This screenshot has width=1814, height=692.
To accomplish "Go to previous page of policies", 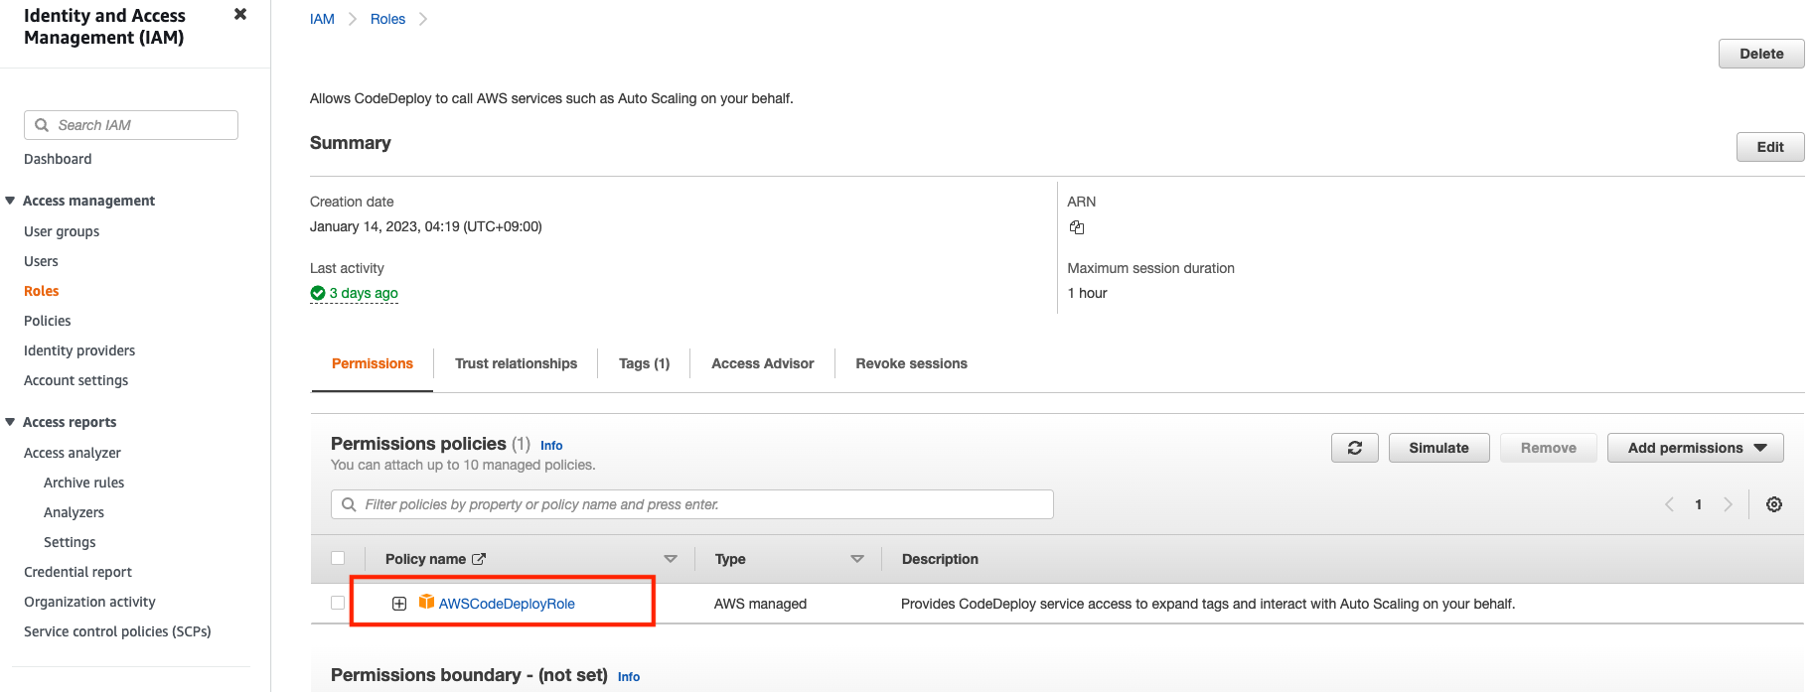I will coord(1669,504).
